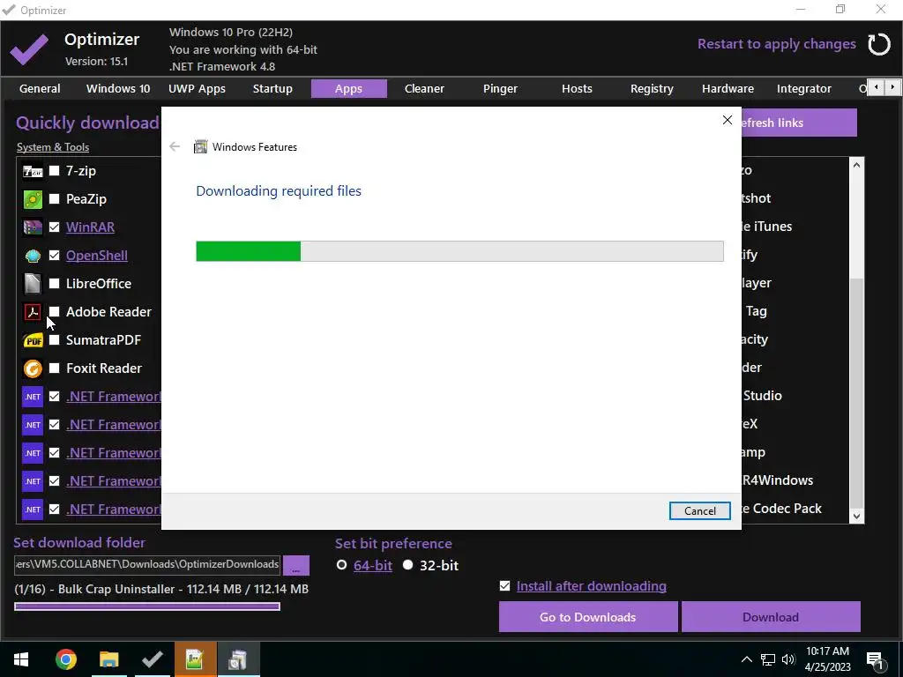This screenshot has width=903, height=677.
Task: Click the Windows Features title icon
Action: 200,147
